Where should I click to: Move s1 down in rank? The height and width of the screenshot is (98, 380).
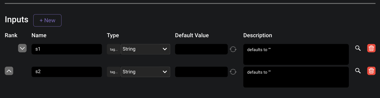(x=22, y=48)
